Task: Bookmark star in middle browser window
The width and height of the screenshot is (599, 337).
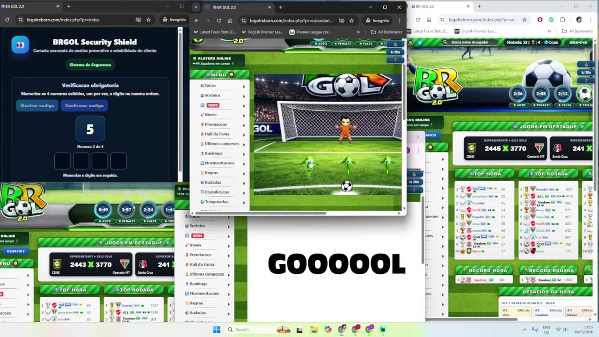Action: point(351,21)
